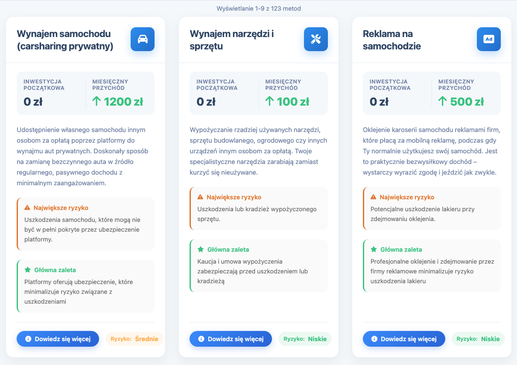The width and height of the screenshot is (517, 365).
Task: Click the Wynajem narzędzi i sprzętu title
Action: (x=231, y=40)
